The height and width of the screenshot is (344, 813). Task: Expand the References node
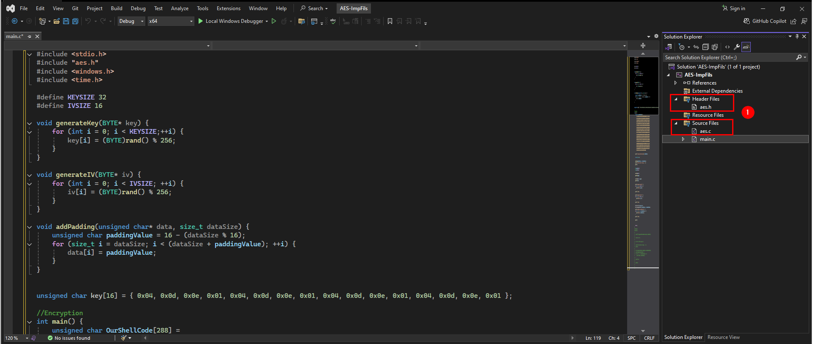(676, 83)
